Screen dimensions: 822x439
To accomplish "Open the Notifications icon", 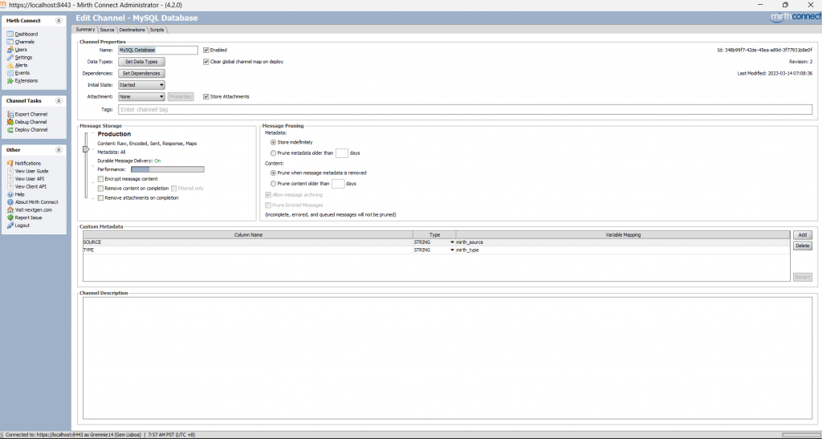I will click(10, 164).
